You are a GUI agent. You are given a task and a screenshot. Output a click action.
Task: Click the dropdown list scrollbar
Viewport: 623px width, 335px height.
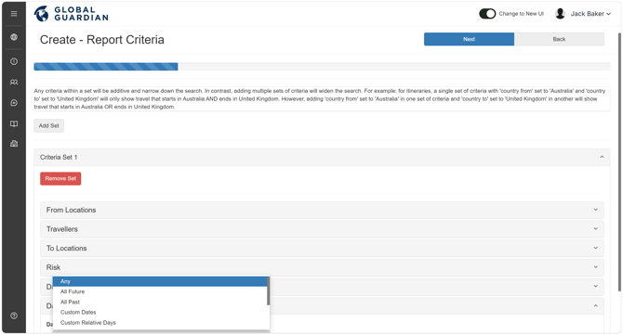click(268, 291)
